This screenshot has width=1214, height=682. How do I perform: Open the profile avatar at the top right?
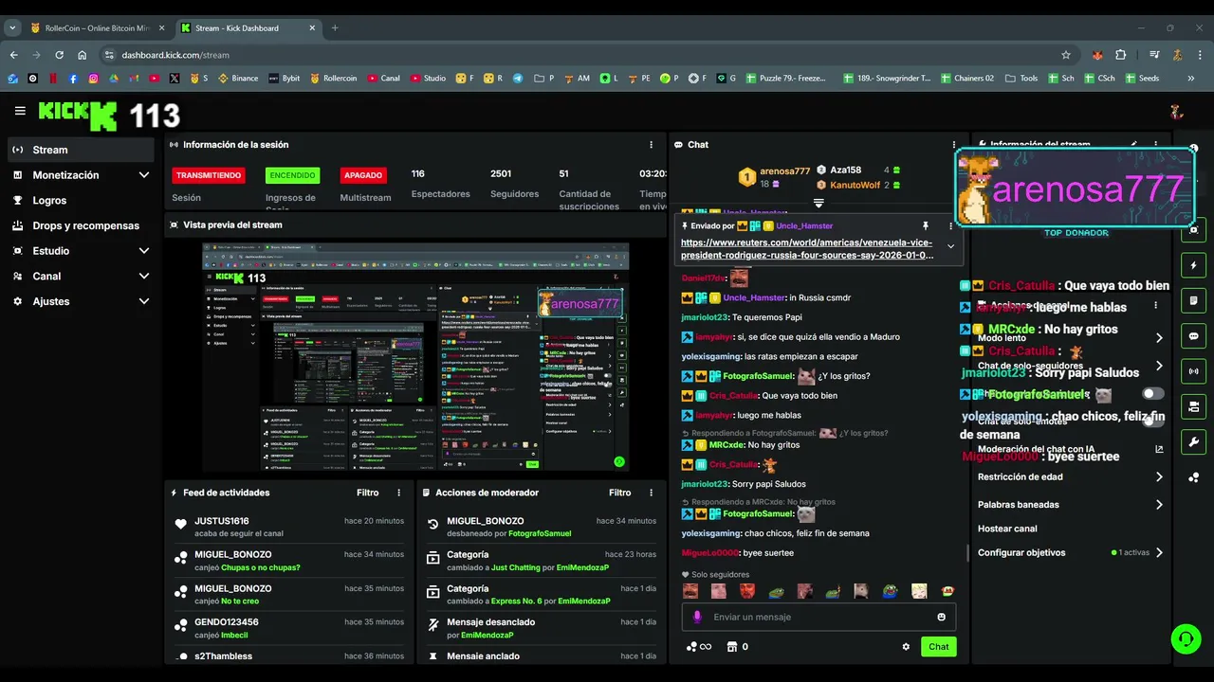(1176, 112)
